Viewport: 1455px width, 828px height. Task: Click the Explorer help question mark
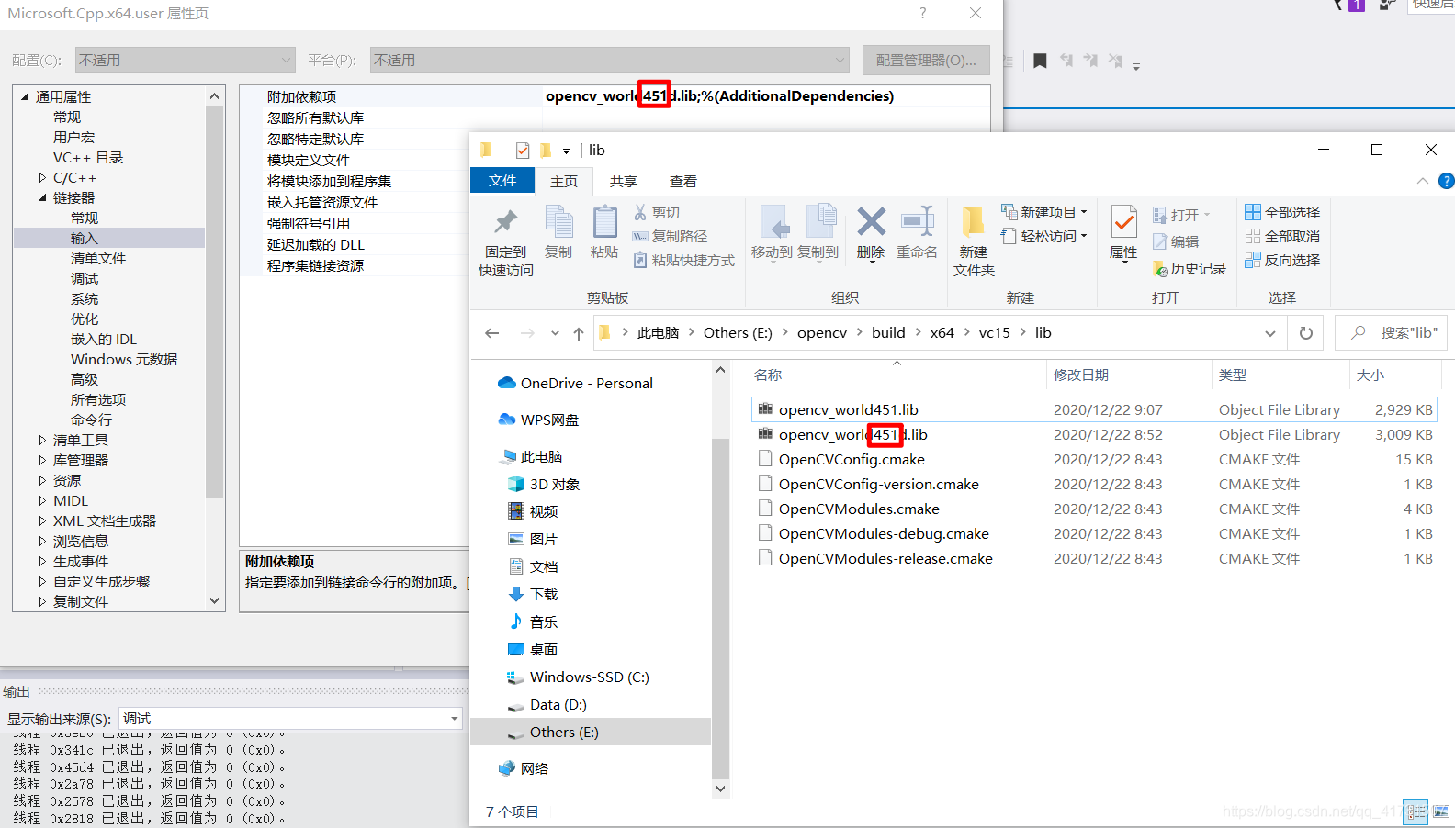pyautogui.click(x=1446, y=181)
